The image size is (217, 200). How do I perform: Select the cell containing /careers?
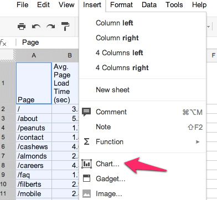(x=34, y=165)
